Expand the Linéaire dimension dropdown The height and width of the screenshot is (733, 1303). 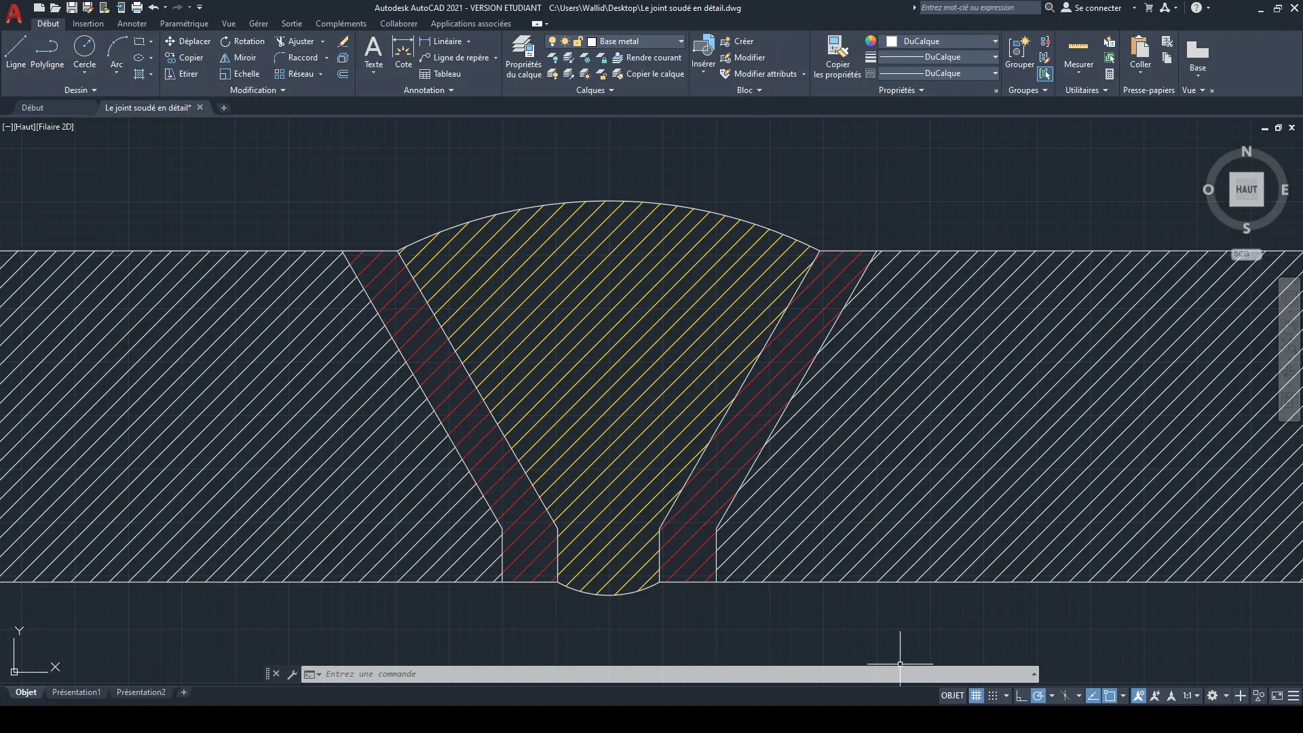coord(468,41)
